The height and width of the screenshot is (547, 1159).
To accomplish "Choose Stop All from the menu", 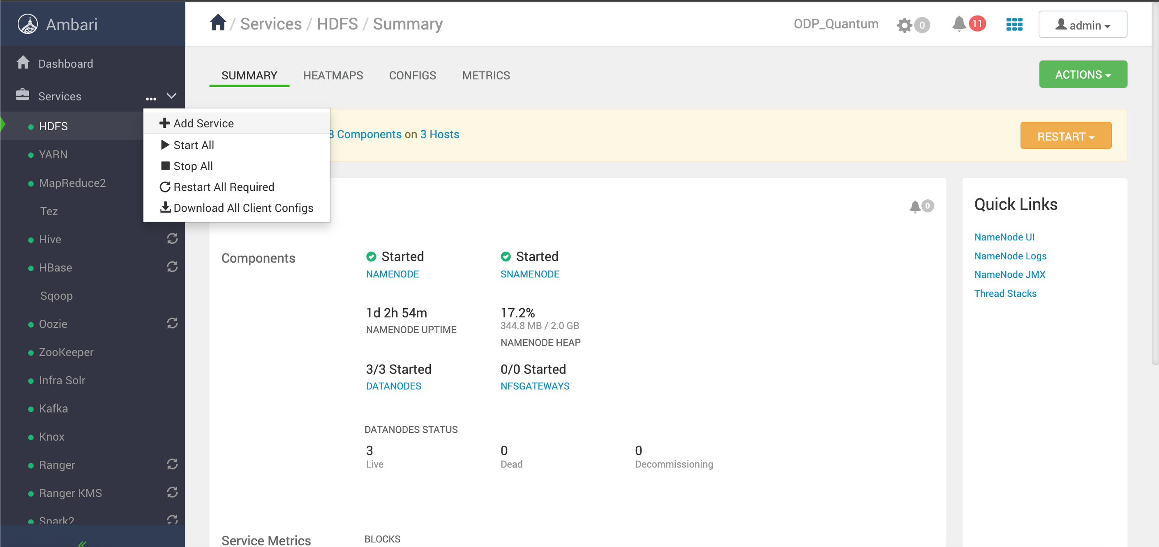I will click(x=237, y=166).
